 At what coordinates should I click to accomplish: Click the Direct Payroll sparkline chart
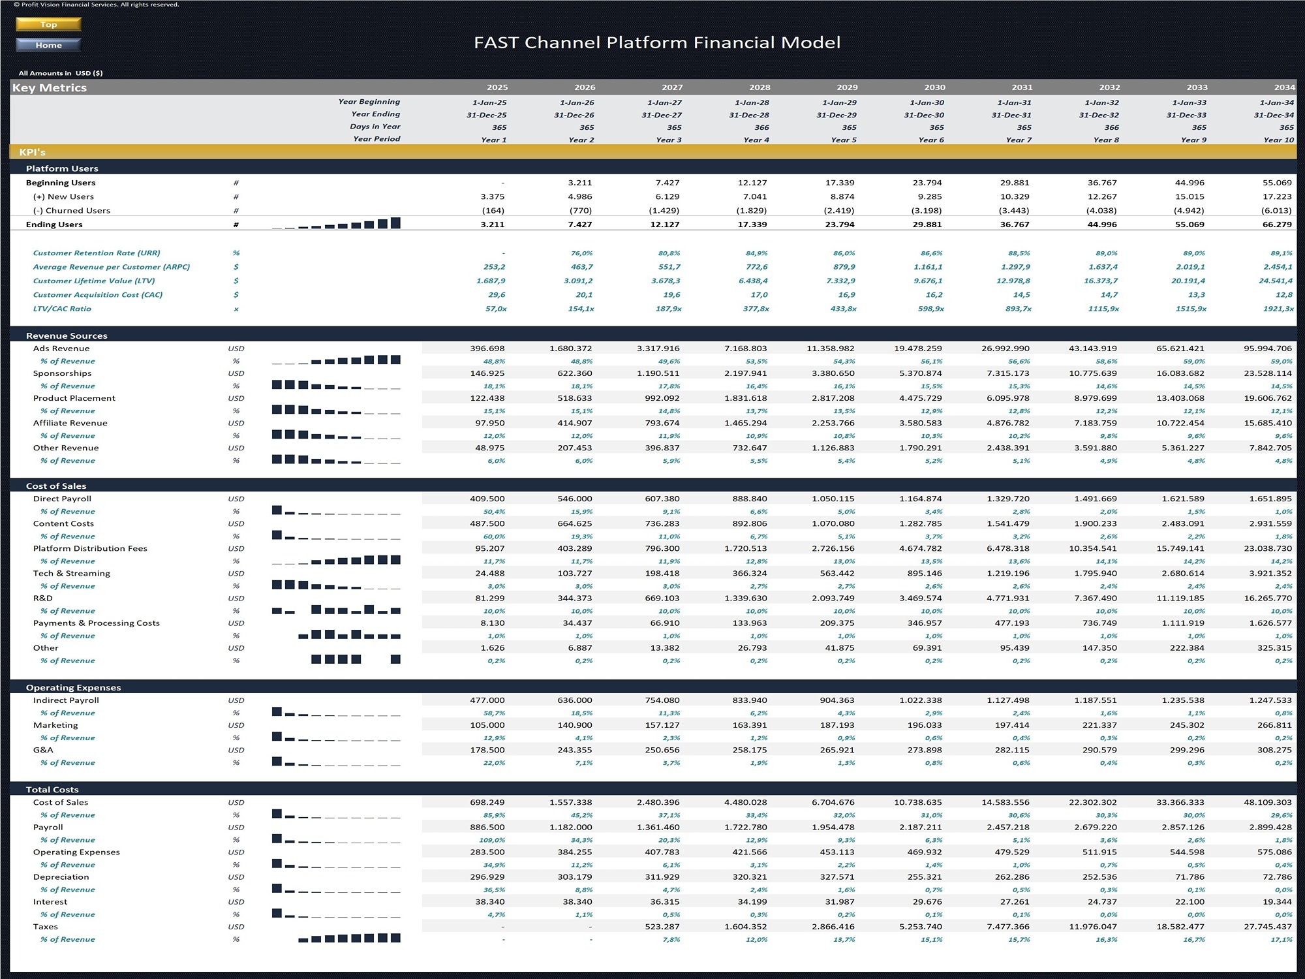[336, 510]
